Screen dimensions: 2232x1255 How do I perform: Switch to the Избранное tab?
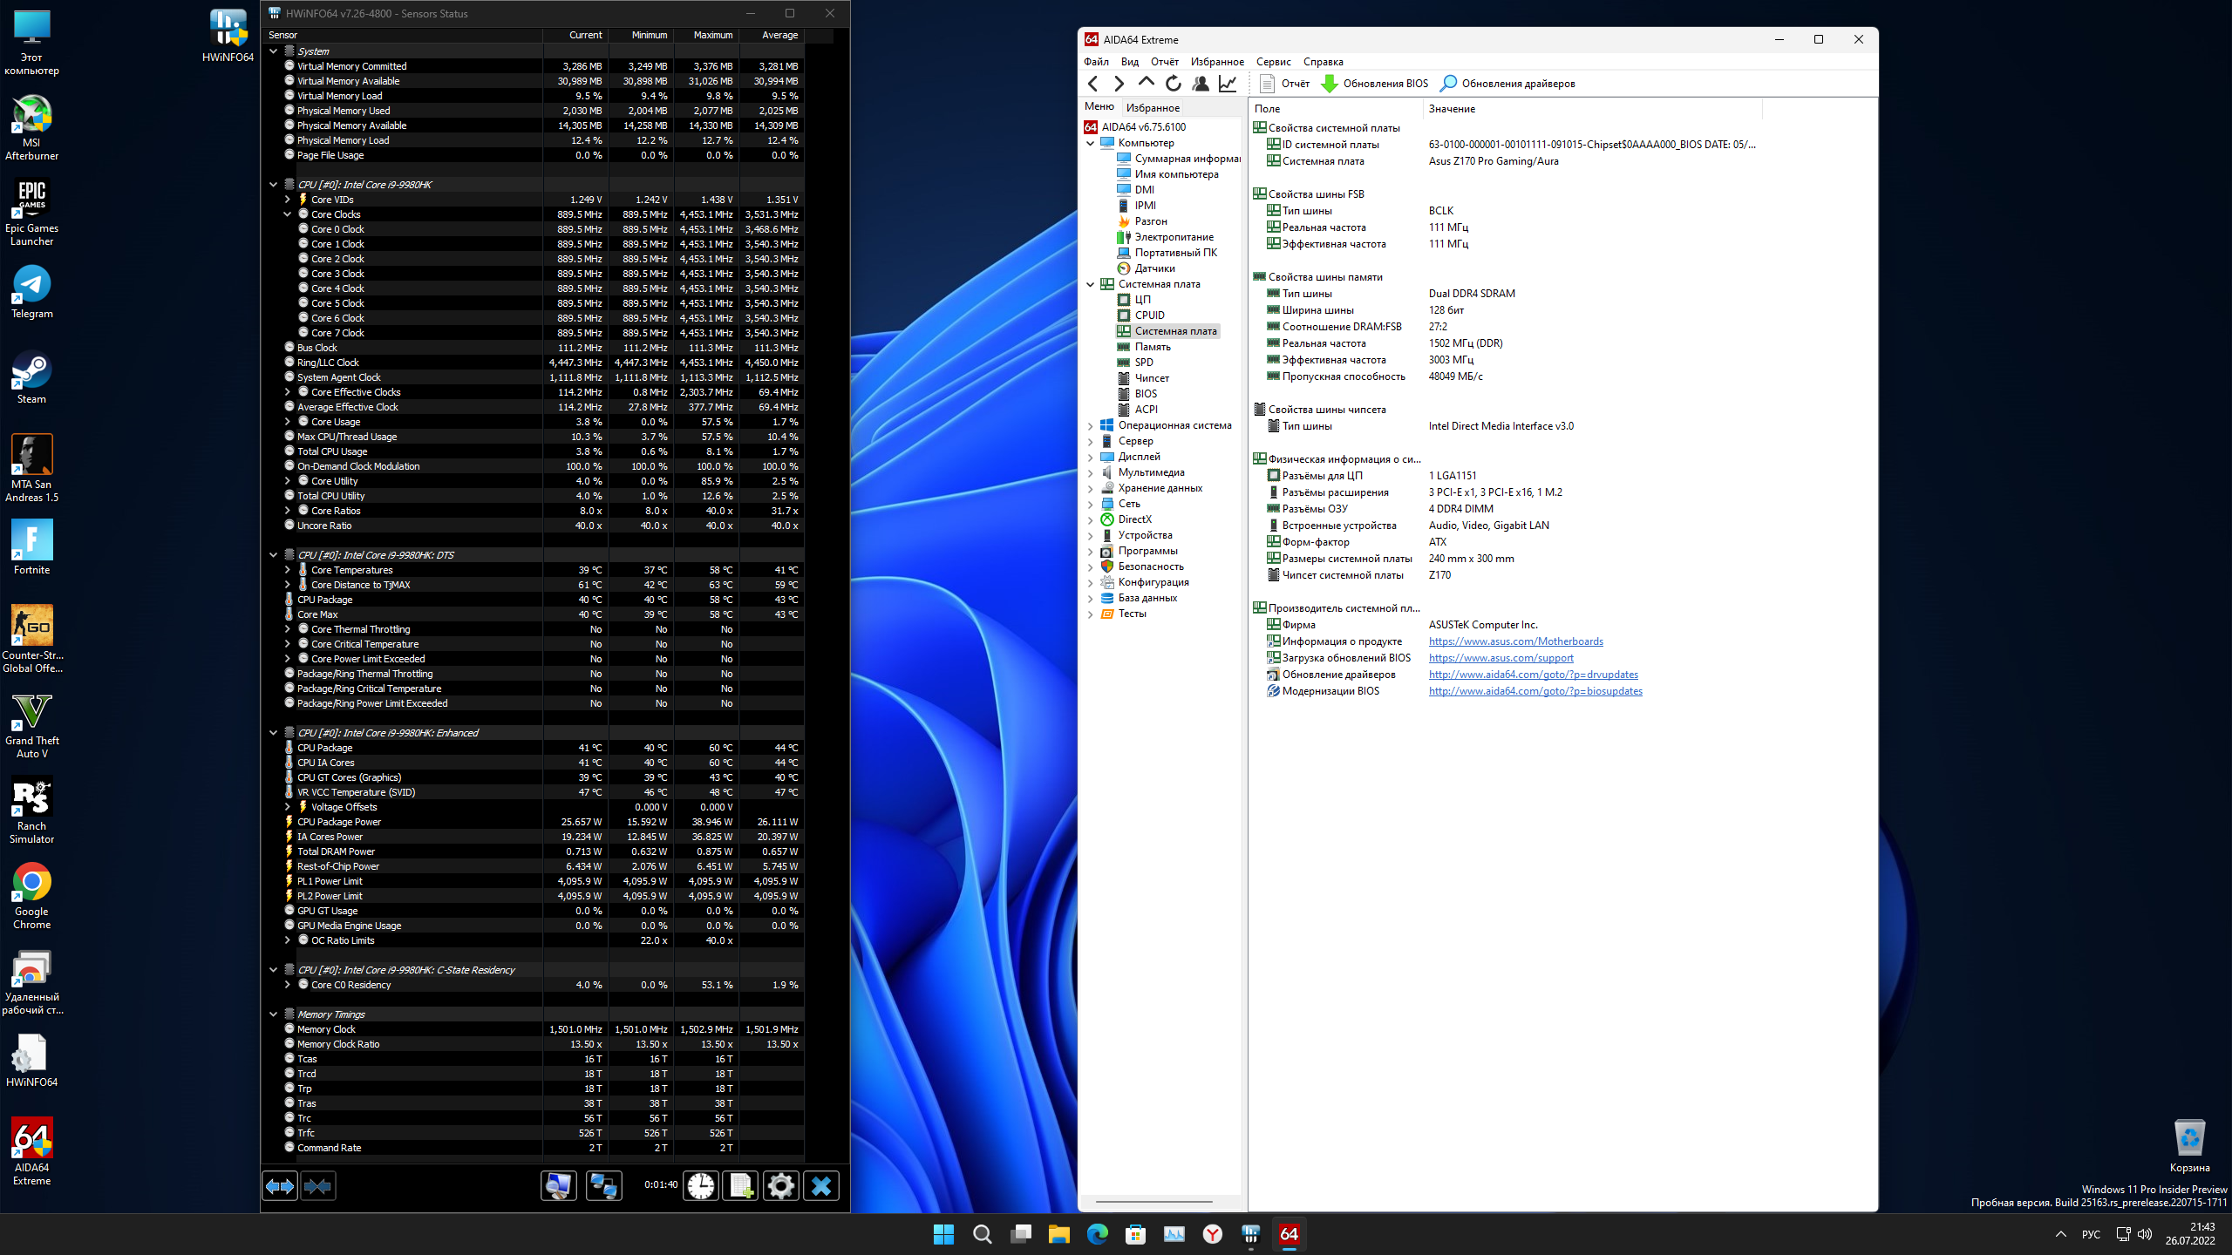1153,108
